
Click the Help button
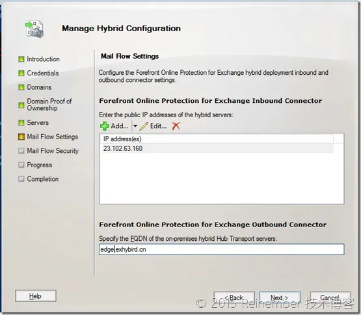(36, 296)
